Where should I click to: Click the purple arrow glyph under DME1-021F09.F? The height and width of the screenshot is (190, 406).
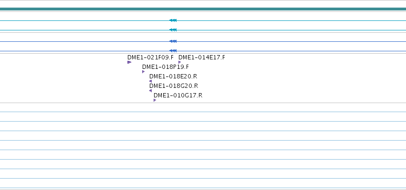point(129,62)
